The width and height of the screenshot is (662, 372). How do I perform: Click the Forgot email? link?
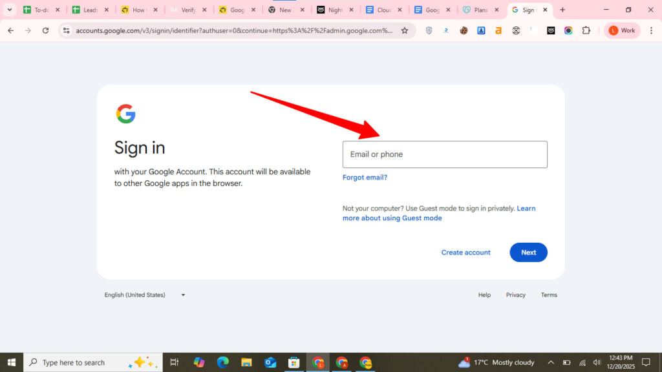pos(365,178)
